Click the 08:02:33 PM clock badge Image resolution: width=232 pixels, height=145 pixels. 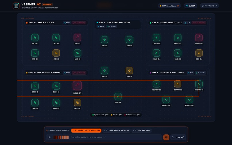pyautogui.click(x=210, y=6)
